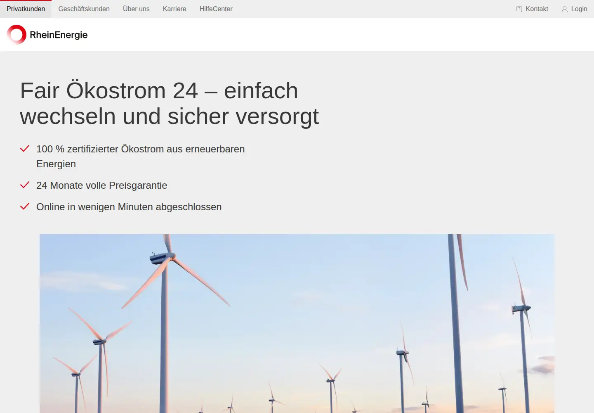Click the Fair Ökostrom 24 headline
The height and width of the screenshot is (413, 594).
[169, 103]
